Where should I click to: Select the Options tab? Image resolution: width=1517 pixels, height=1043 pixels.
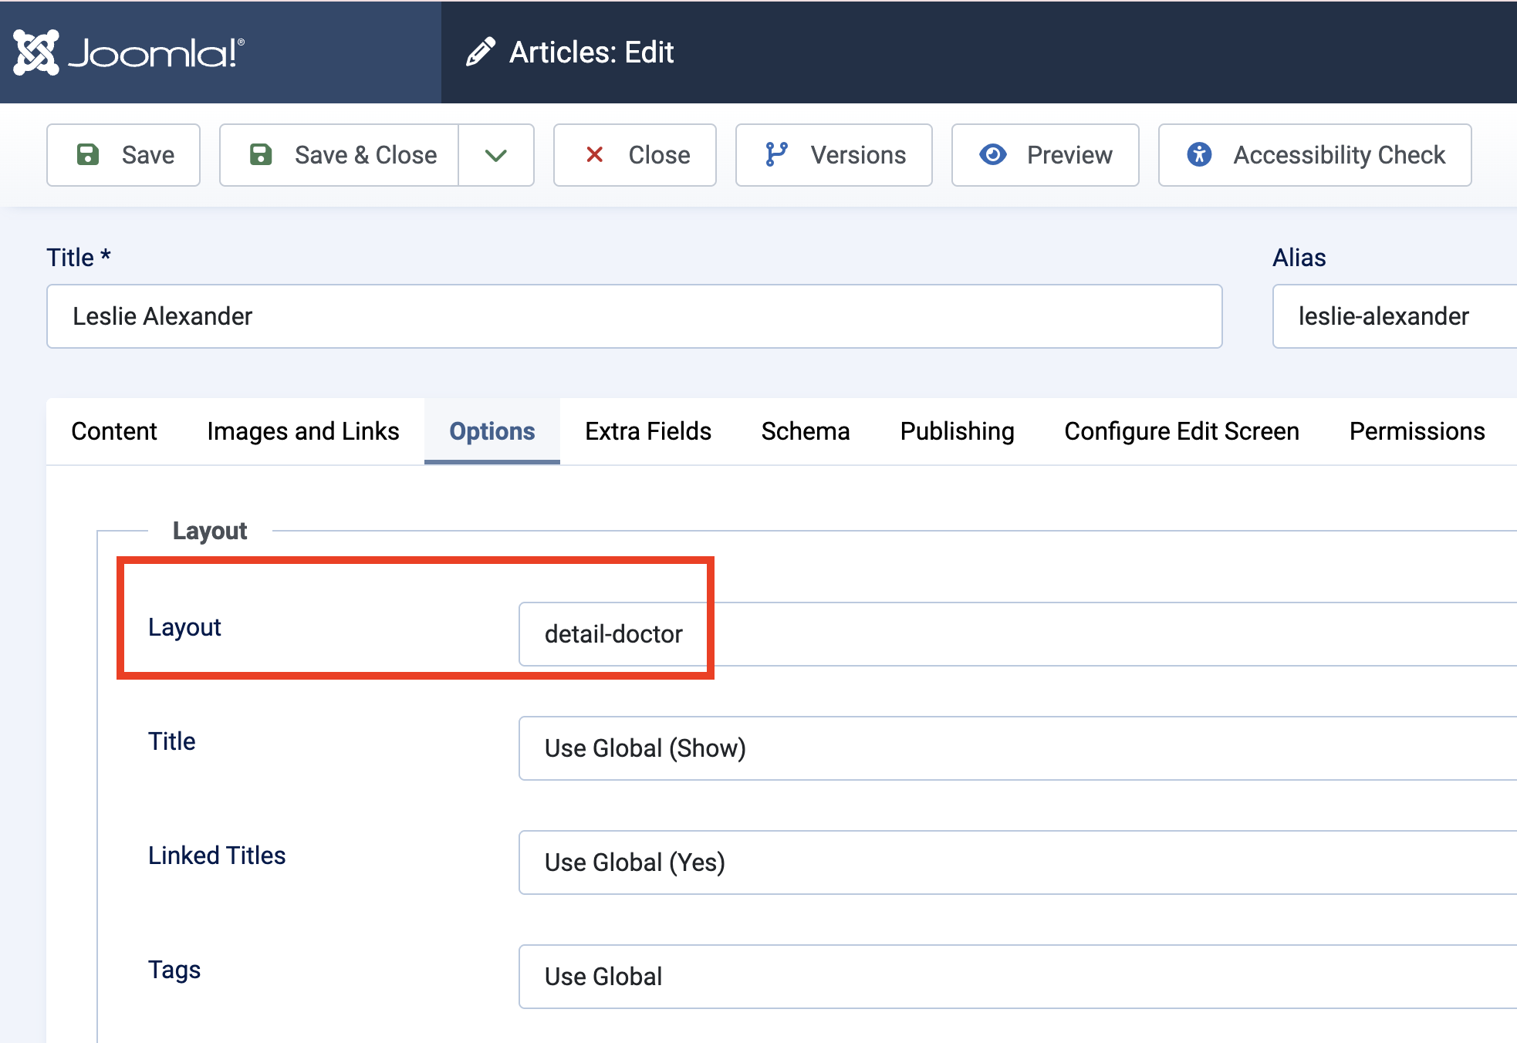click(492, 431)
